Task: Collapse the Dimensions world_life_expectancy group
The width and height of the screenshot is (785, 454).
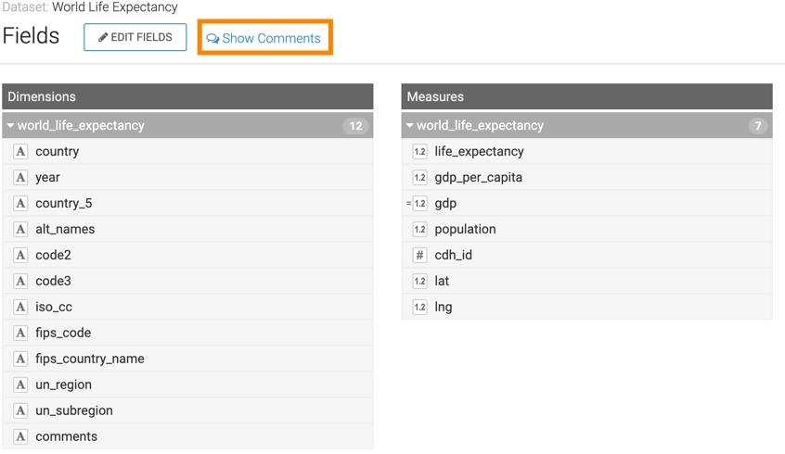Action: 11,125
